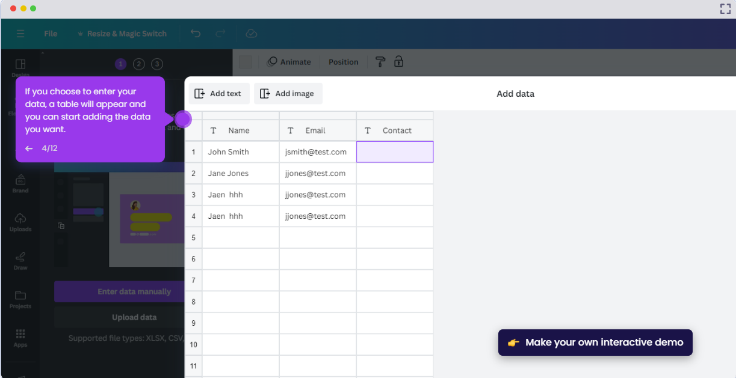The image size is (736, 378).
Task: Check the cloud save status
Action: click(x=251, y=34)
